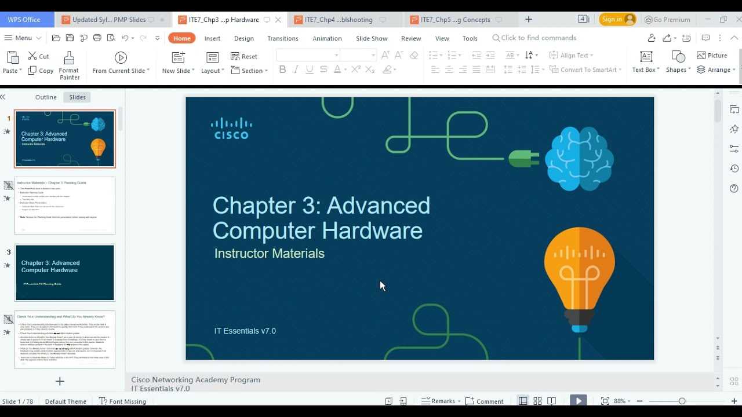Select slide 3 thumbnail
Screen dimensions: 742x417
pyautogui.click(x=65, y=272)
